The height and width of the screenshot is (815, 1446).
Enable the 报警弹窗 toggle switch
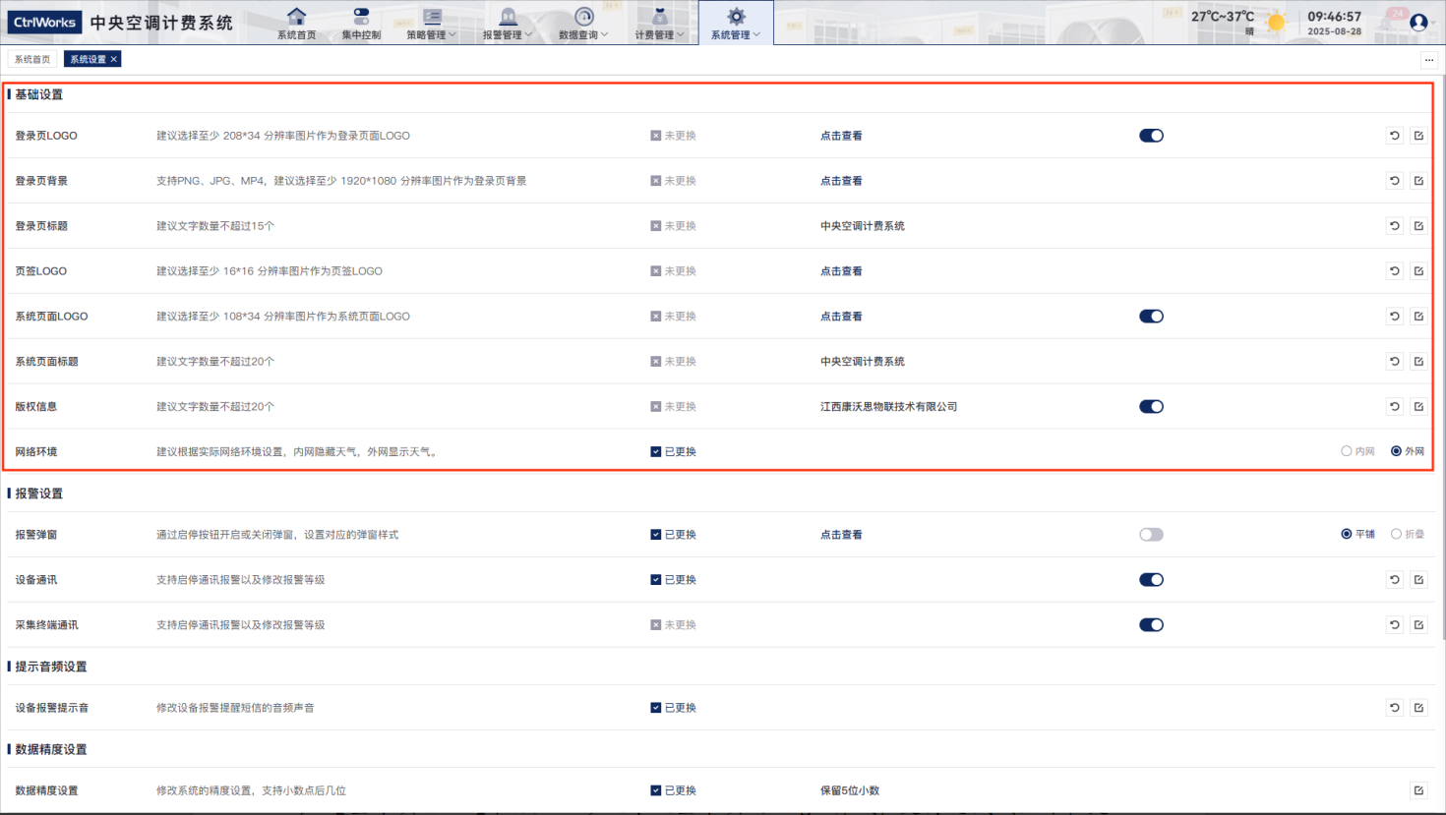(1151, 535)
